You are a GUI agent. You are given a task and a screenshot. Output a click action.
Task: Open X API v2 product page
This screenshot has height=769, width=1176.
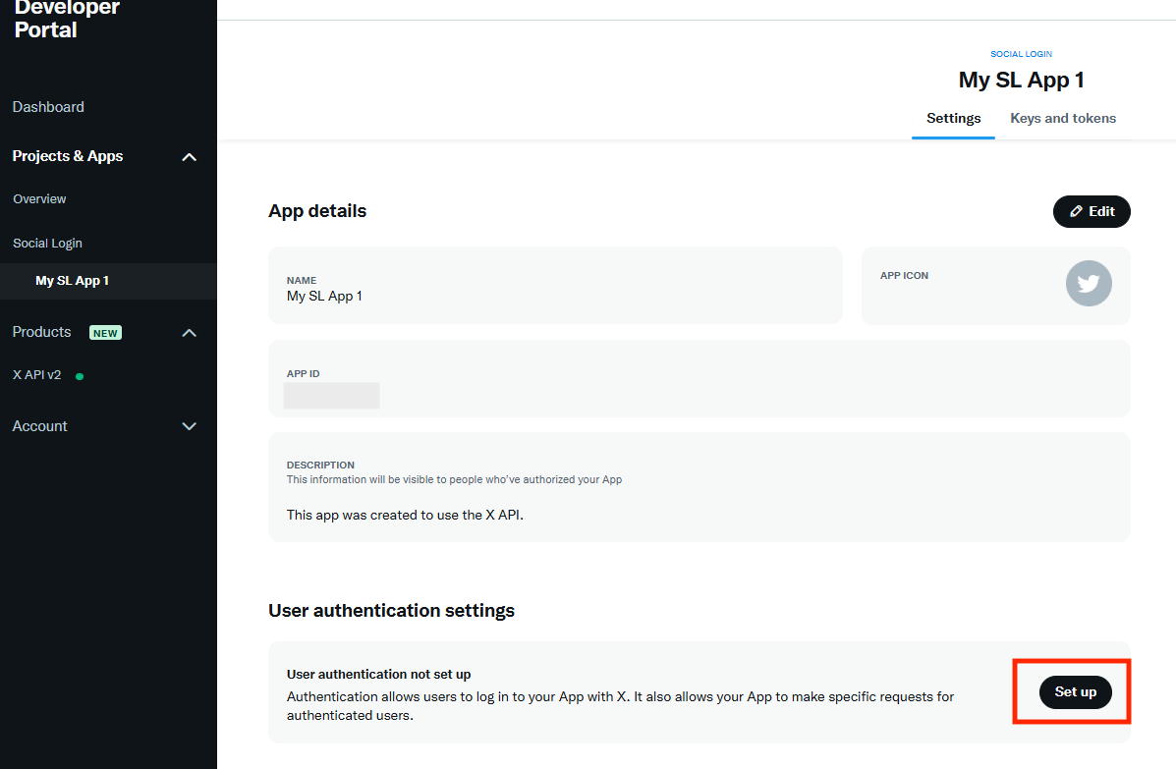point(37,375)
